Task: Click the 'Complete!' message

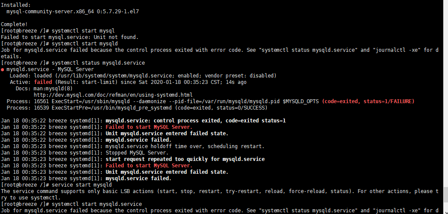Action: coord(14,24)
